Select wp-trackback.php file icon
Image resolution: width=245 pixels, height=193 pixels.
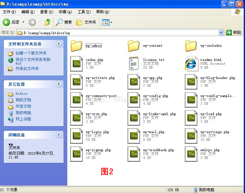coord(134,154)
